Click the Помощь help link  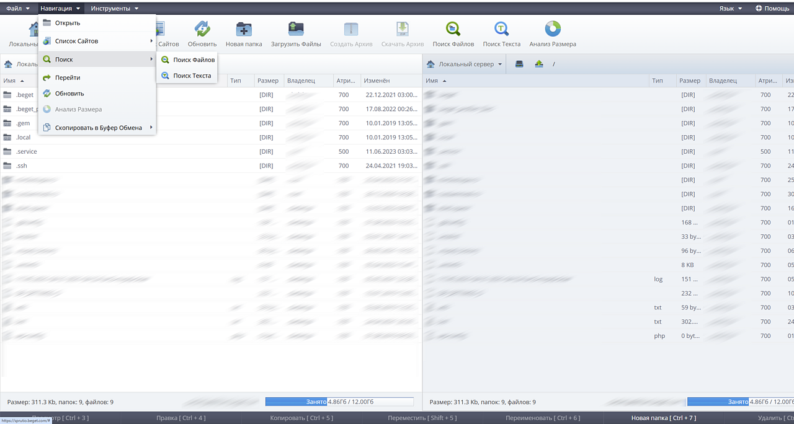coord(772,9)
